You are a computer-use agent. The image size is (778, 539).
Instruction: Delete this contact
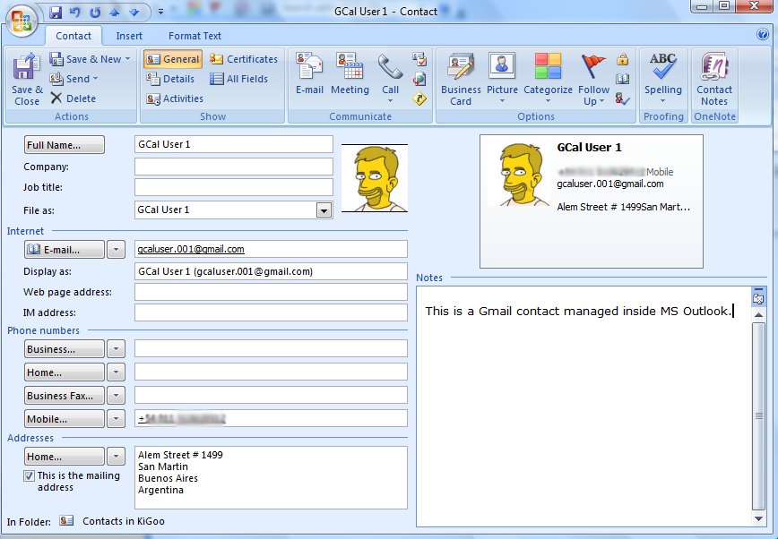[73, 98]
